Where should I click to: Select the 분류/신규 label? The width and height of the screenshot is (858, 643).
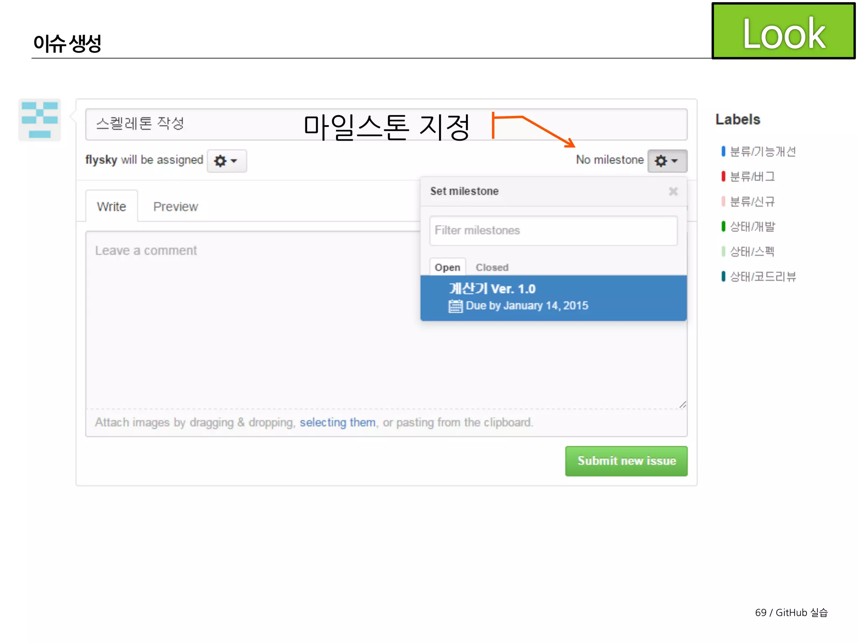coord(748,202)
